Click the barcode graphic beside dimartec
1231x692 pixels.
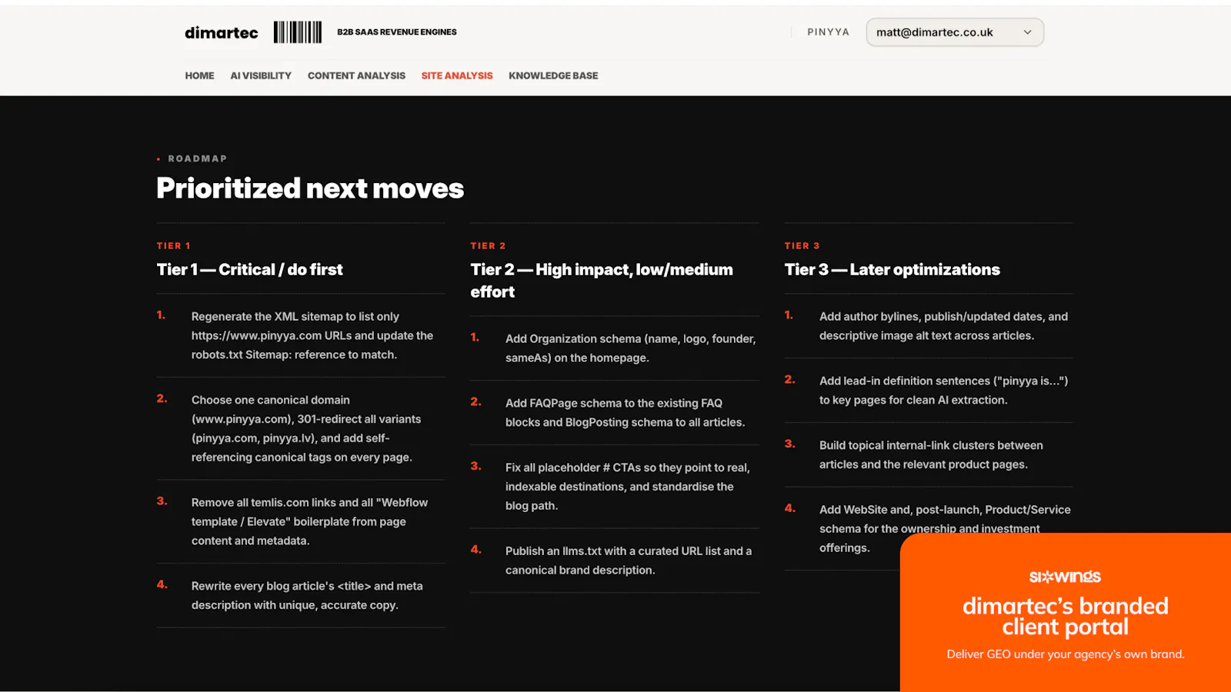[298, 32]
